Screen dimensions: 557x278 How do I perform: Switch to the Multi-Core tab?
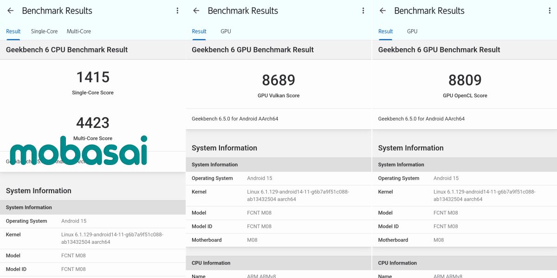78,32
